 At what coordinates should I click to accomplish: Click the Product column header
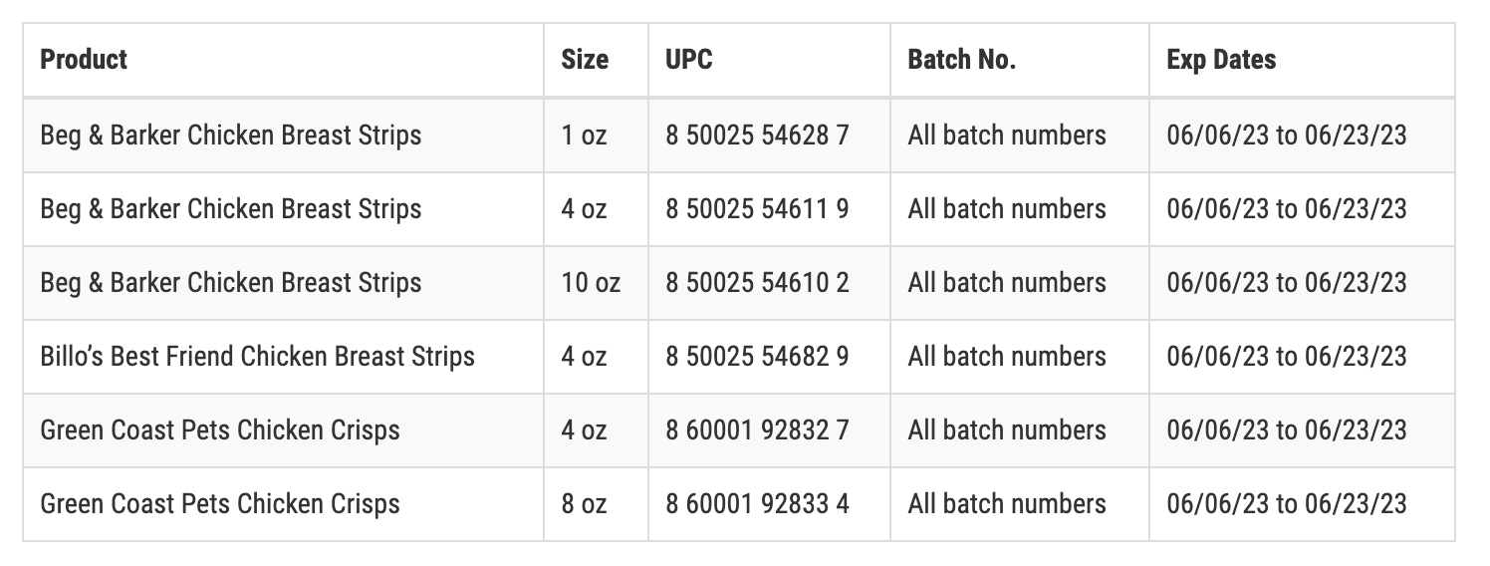(85, 60)
